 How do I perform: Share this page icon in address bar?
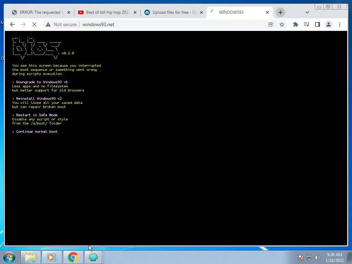271,24
